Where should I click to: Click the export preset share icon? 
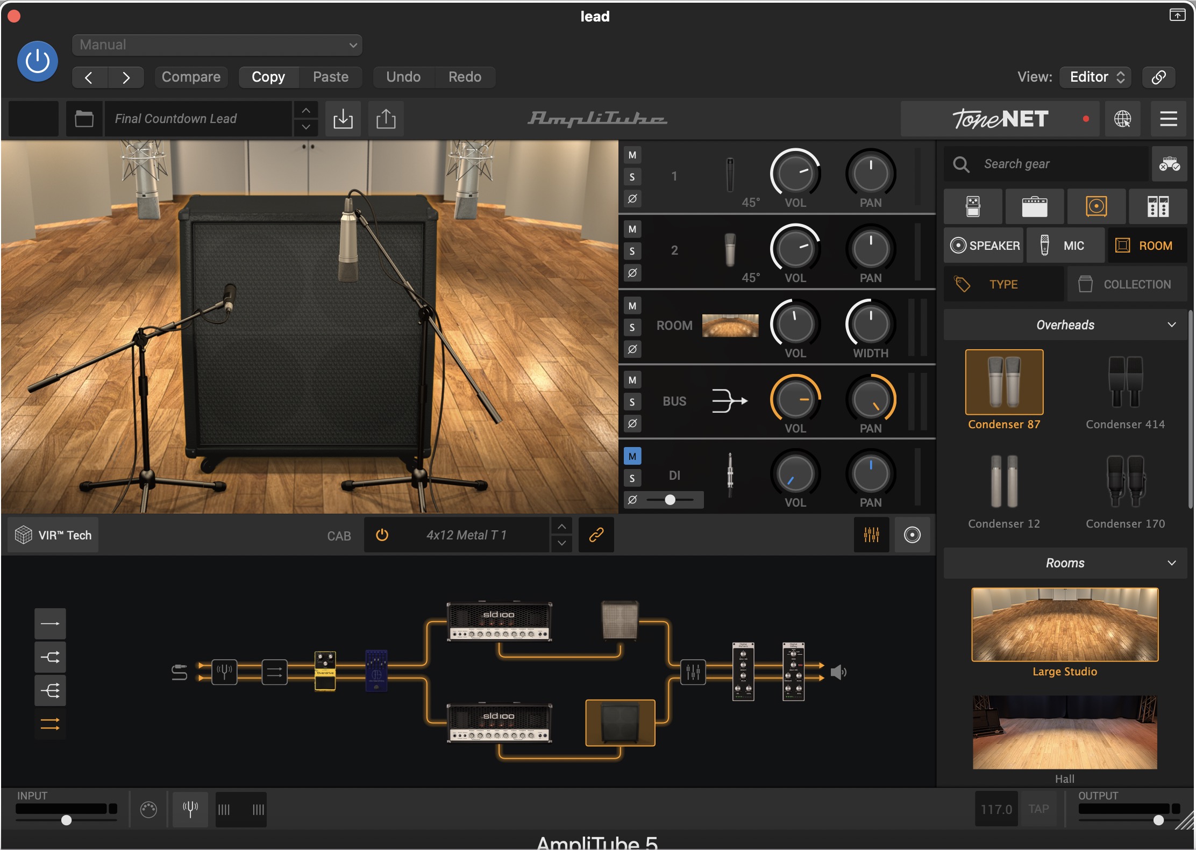(386, 119)
